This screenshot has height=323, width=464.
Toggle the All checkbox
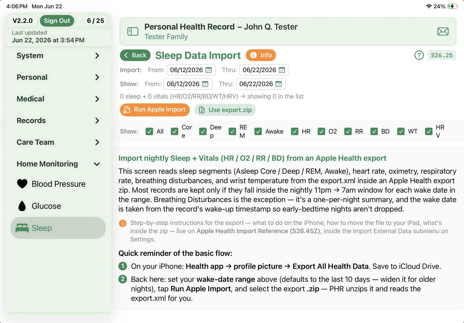point(149,131)
